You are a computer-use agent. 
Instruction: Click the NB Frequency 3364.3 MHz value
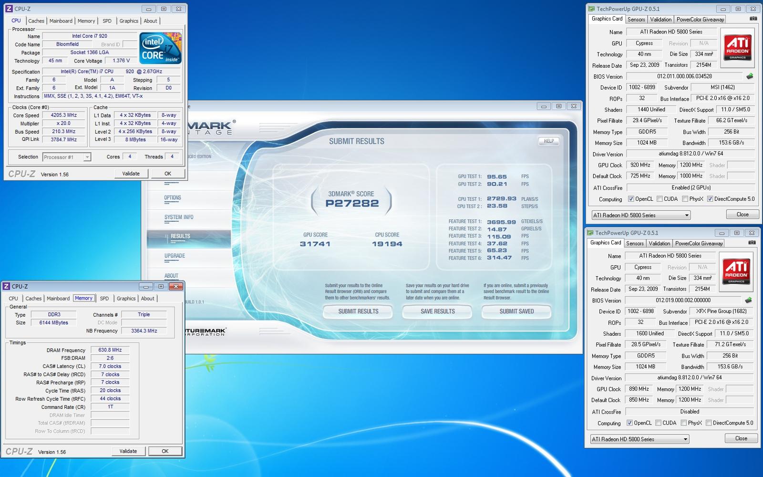pos(144,331)
